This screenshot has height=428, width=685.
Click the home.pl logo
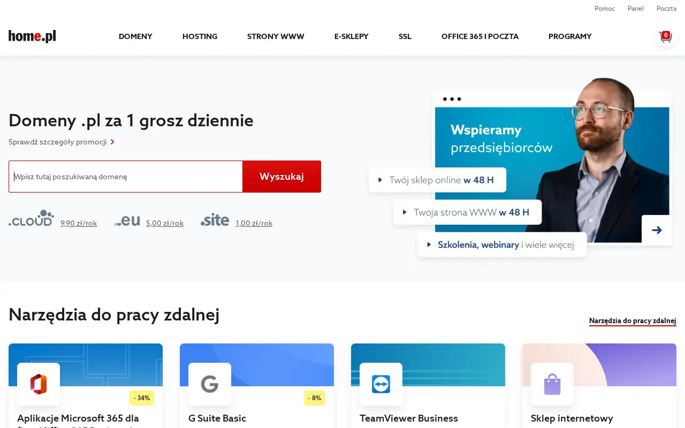pos(32,36)
